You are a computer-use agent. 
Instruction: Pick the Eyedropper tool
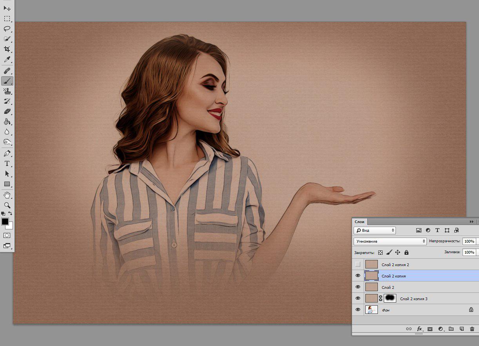click(7, 59)
